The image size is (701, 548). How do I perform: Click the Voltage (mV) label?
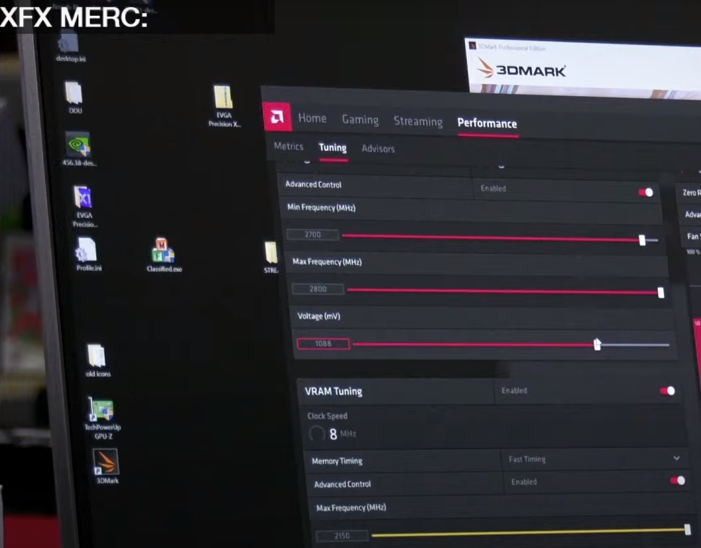tap(319, 316)
